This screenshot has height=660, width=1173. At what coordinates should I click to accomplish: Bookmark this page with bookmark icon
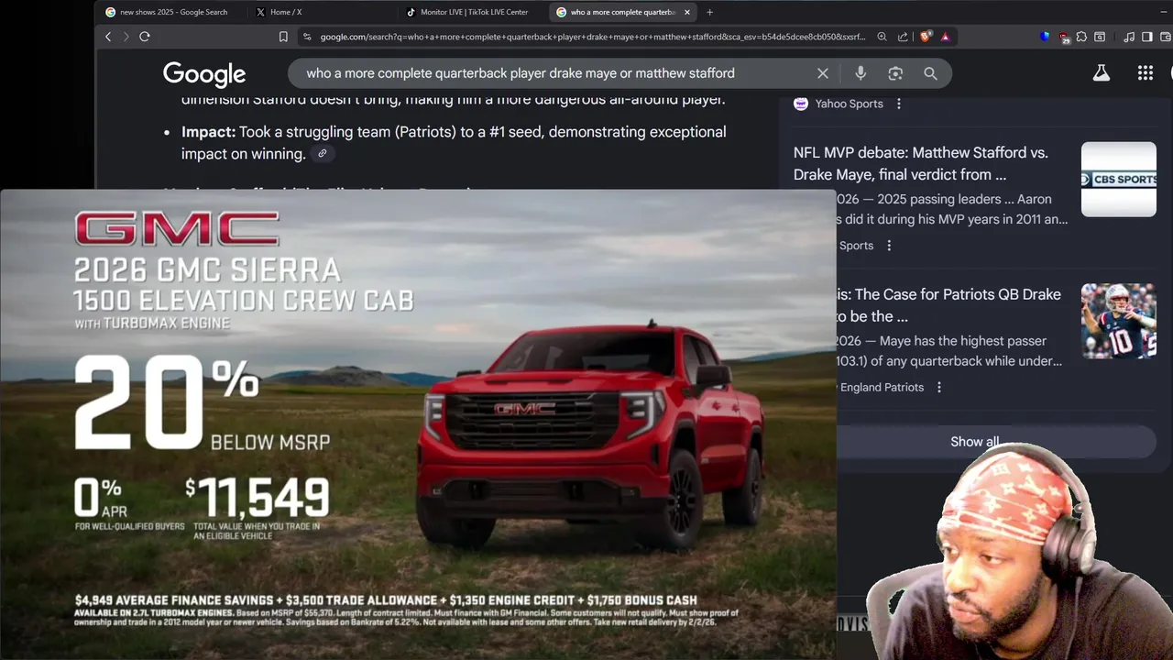pos(283,37)
